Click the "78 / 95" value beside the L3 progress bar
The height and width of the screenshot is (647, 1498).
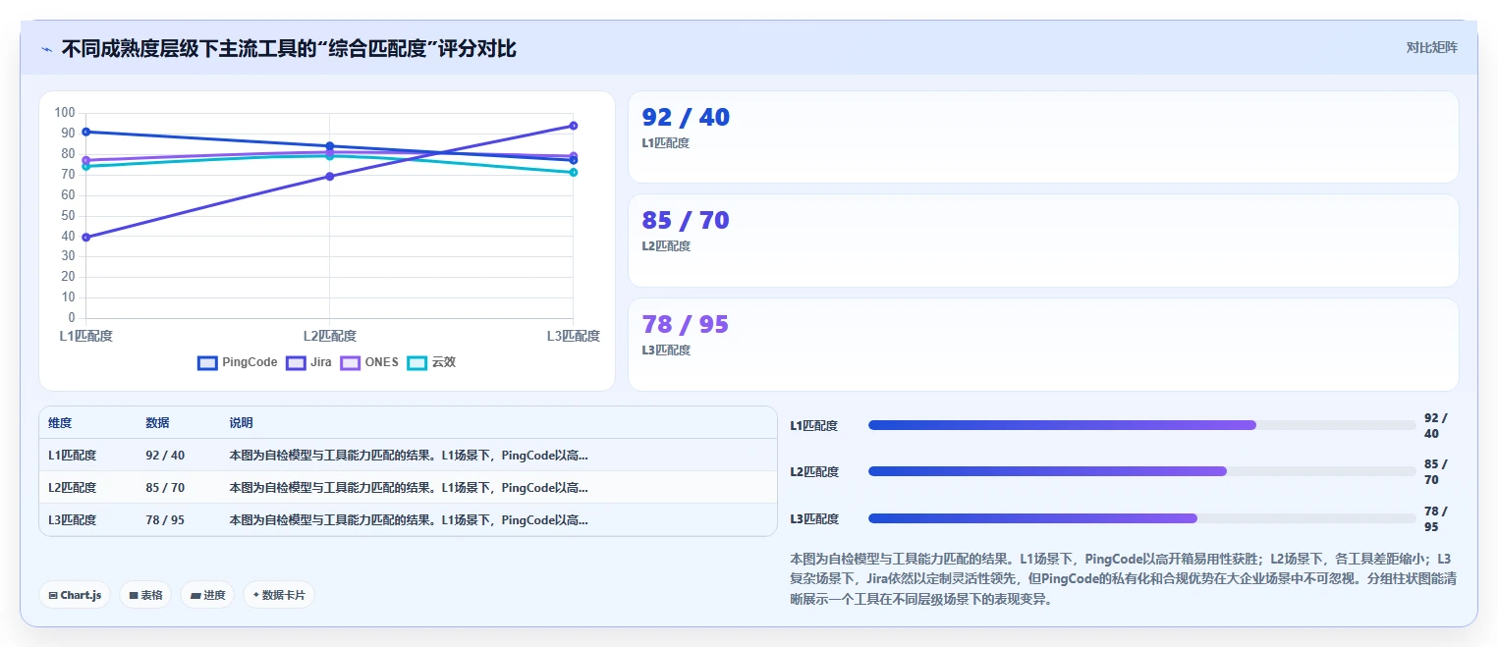1436,518
